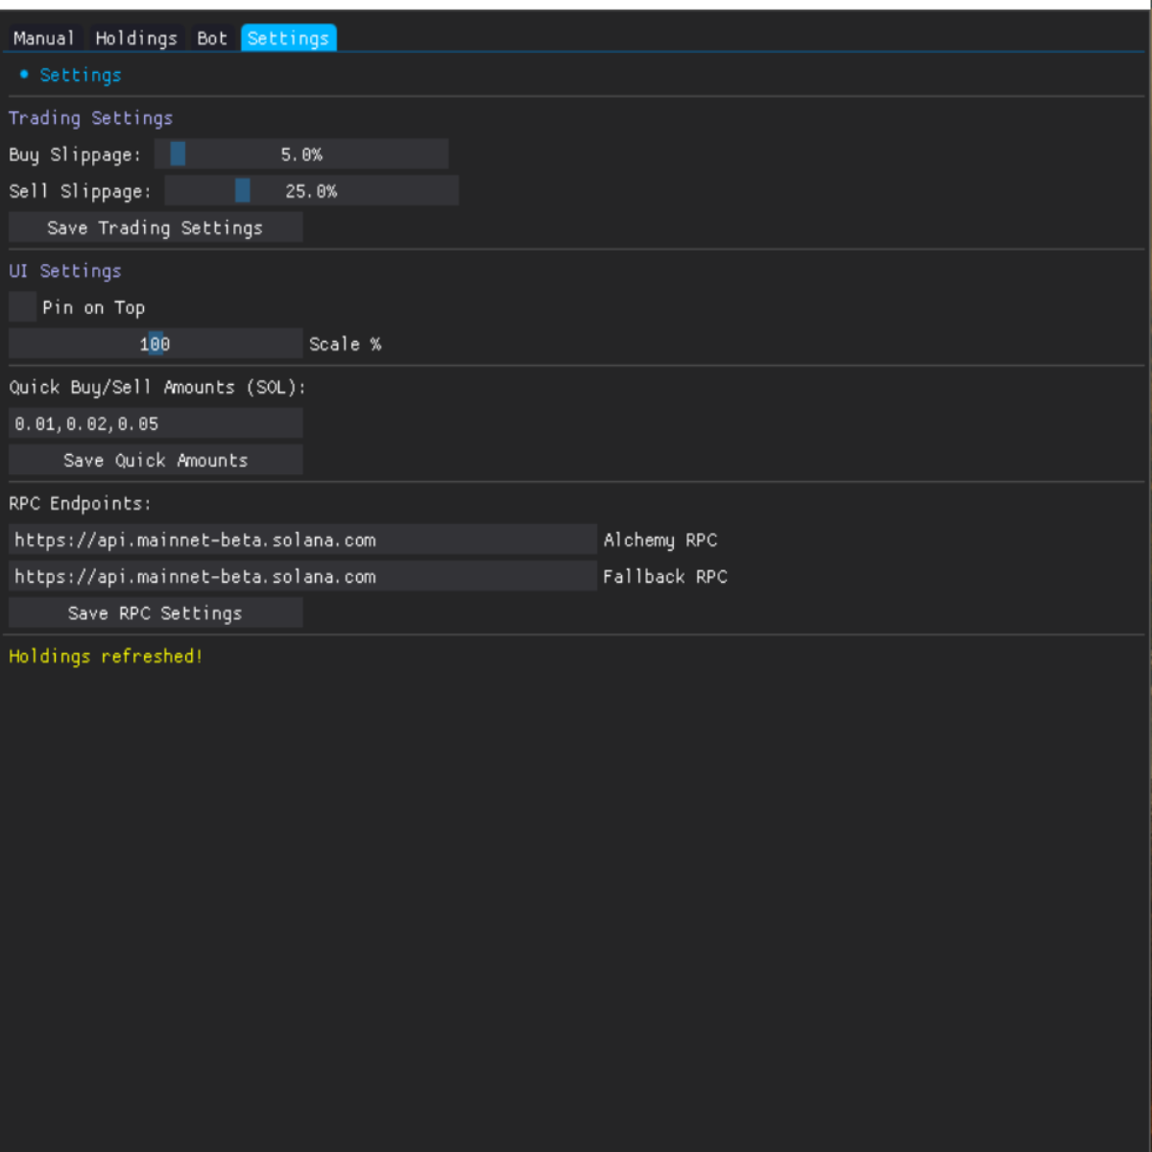
Task: Click the UI Settings section heading
Action: coord(65,271)
